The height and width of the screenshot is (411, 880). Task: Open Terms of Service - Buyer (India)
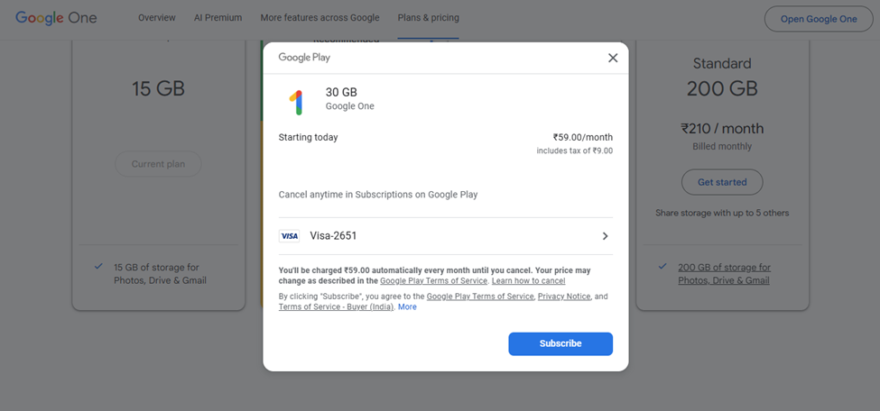336,306
